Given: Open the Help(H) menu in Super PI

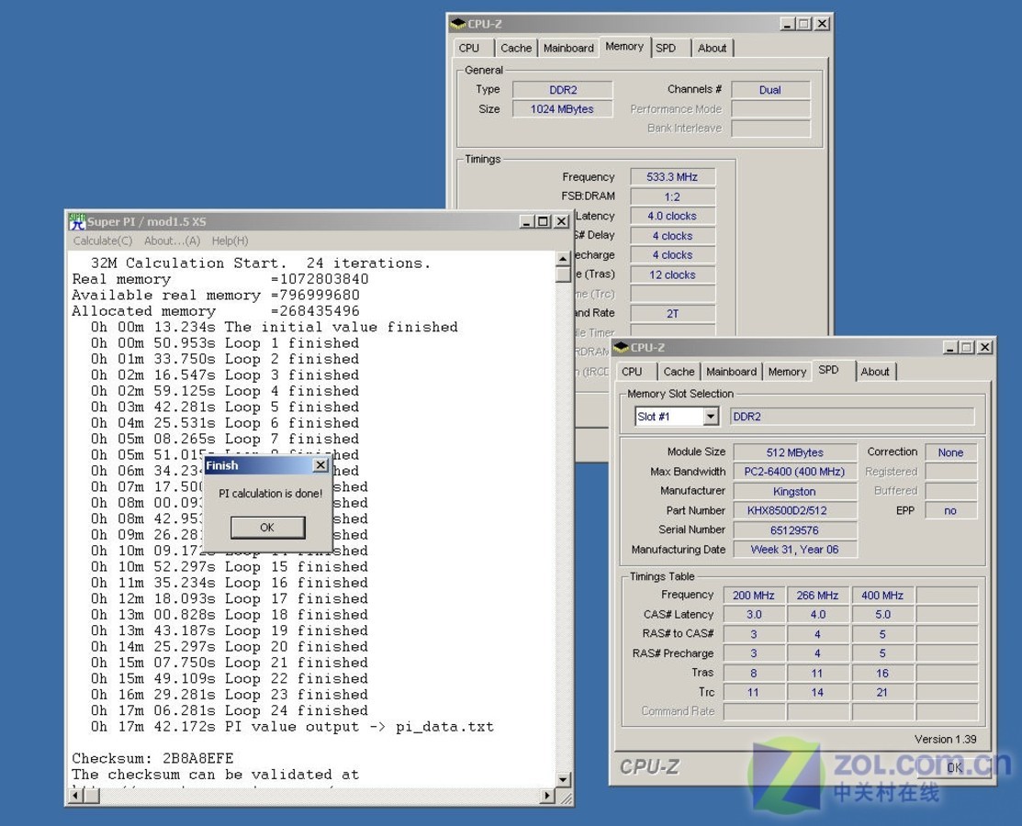Looking at the screenshot, I should point(230,241).
